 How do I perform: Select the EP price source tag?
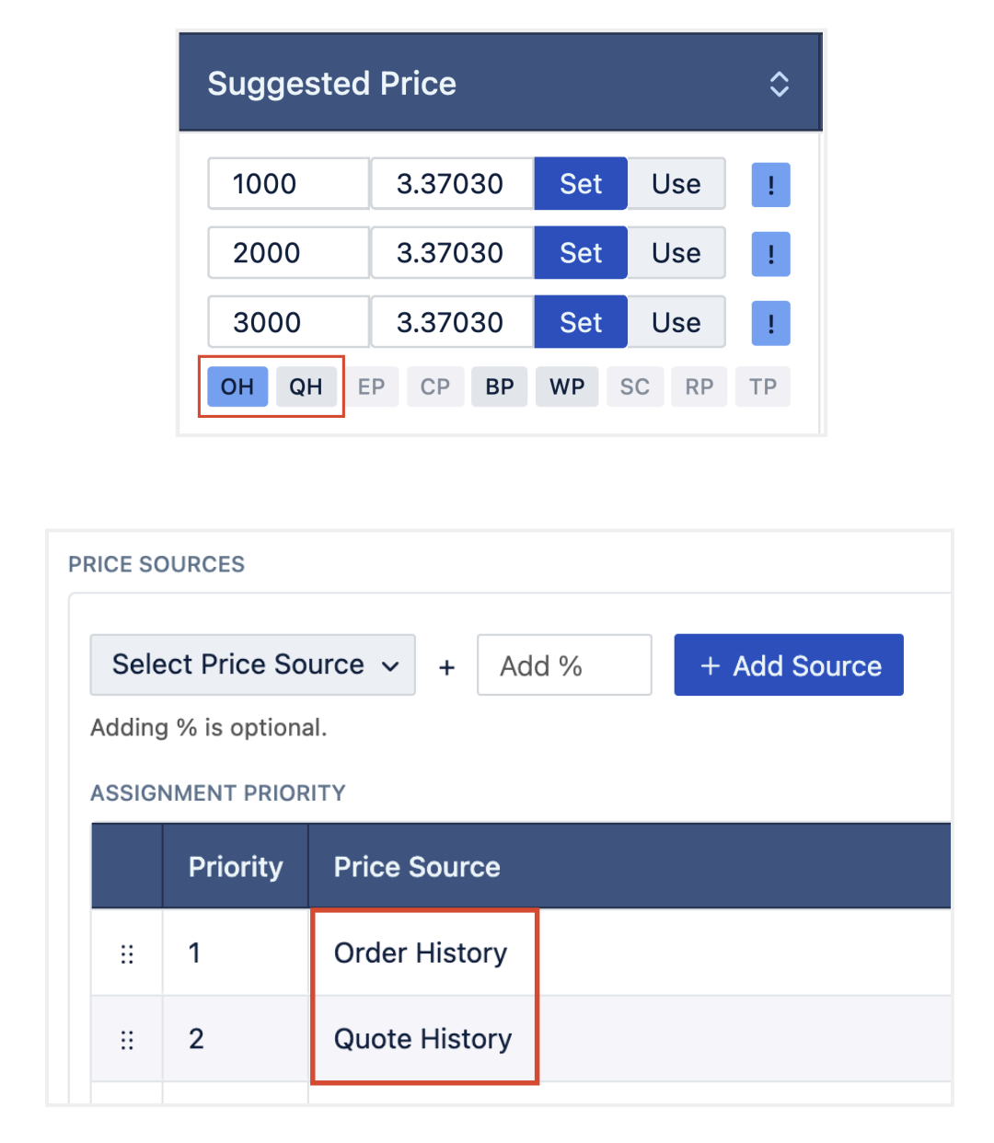coord(372,387)
